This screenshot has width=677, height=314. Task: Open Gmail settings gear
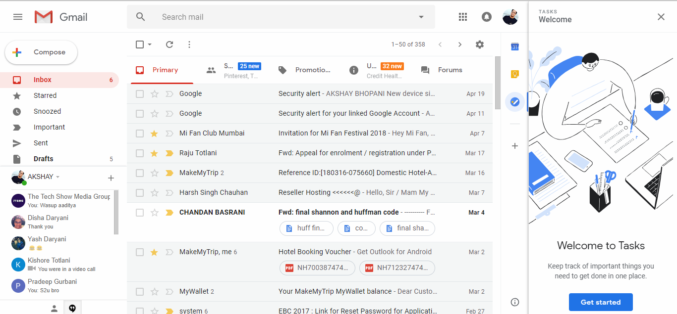[479, 44]
